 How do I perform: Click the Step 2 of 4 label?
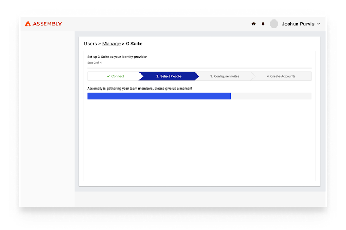pos(94,63)
